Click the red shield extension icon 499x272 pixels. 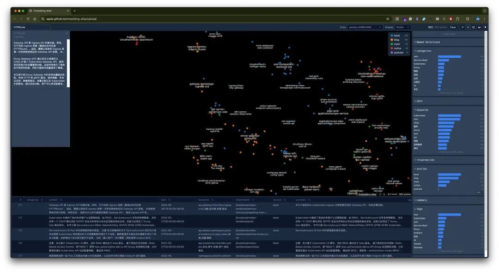click(450, 19)
